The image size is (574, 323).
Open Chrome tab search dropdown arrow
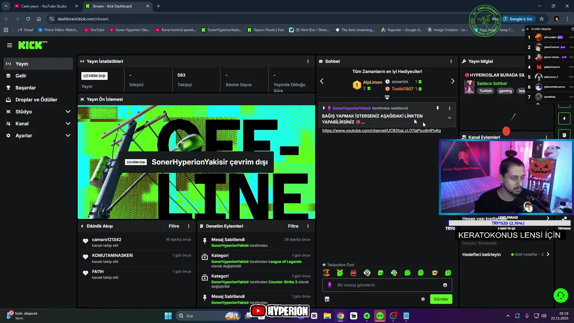point(6,6)
